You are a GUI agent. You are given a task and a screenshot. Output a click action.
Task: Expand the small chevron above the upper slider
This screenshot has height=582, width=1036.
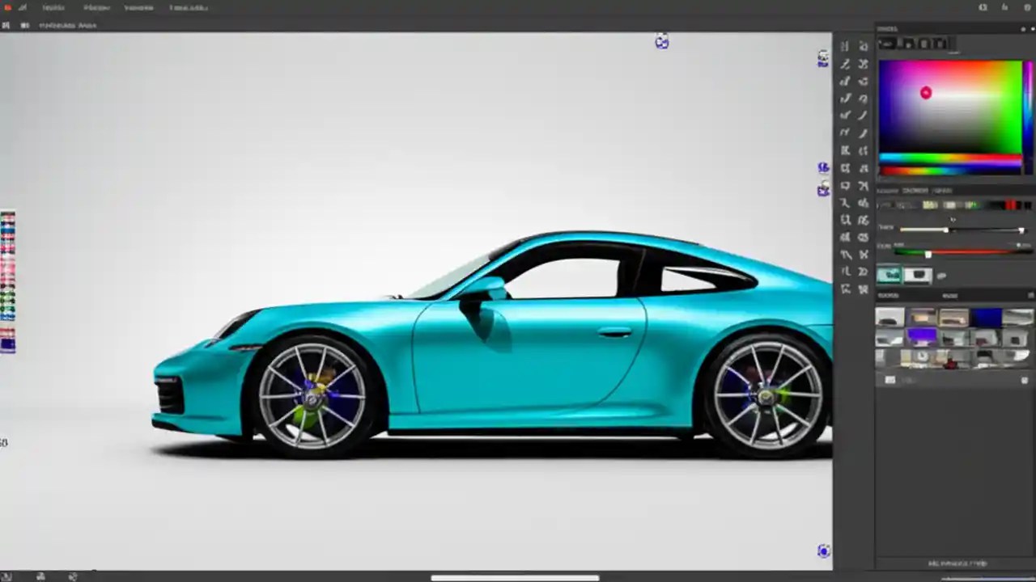click(x=953, y=219)
